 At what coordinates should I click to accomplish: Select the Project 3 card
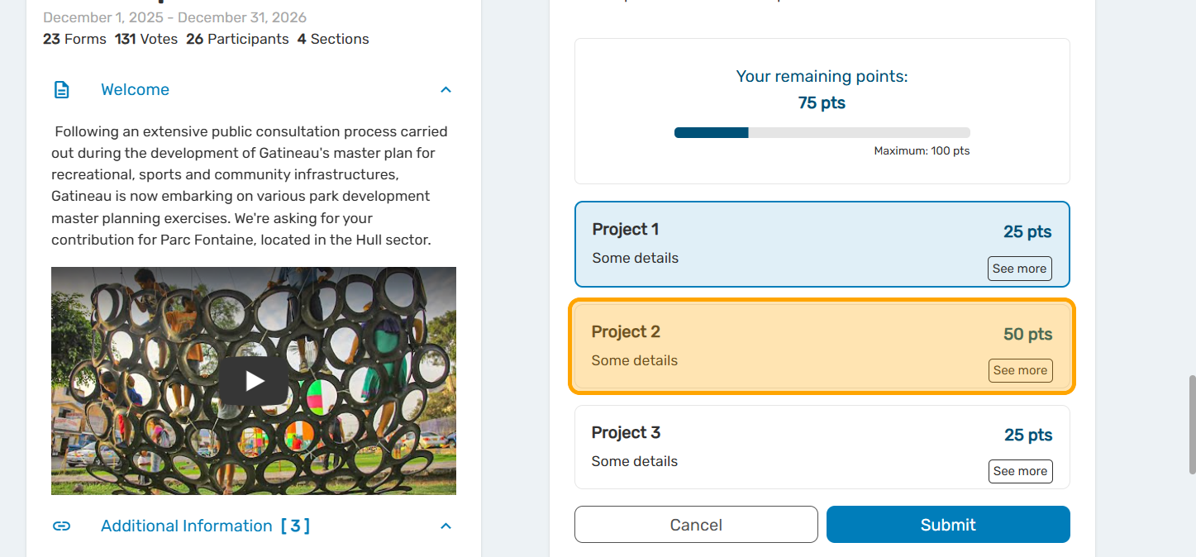pyautogui.click(x=785, y=447)
